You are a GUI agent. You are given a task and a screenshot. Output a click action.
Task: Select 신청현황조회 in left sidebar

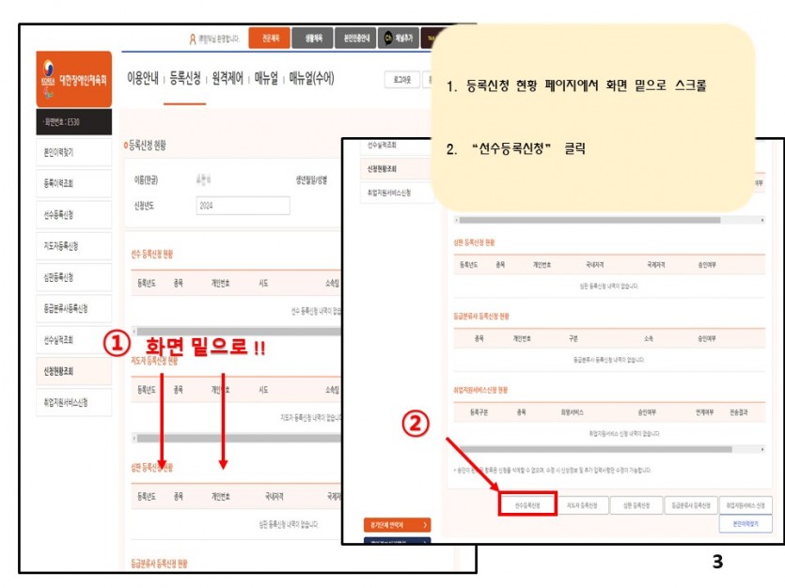(x=59, y=371)
